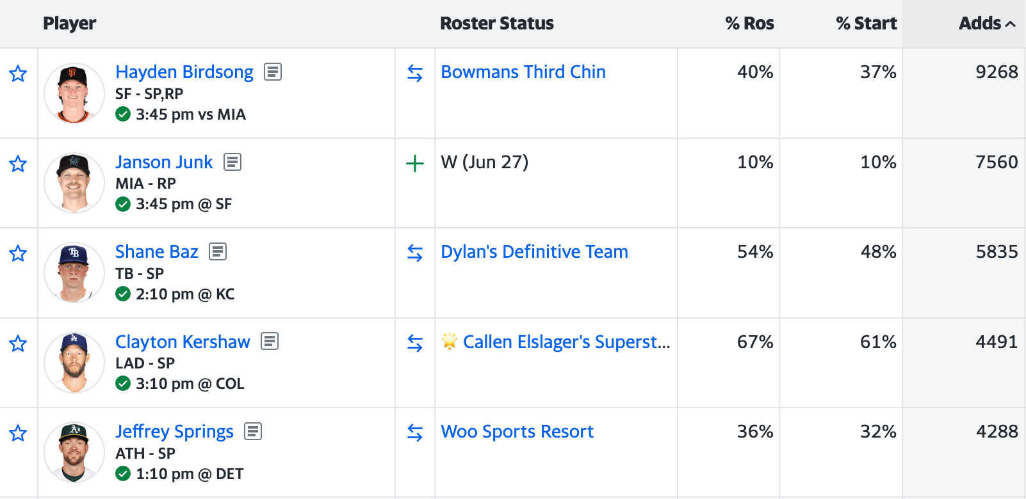The image size is (1026, 499).
Task: Click trade arrows for Jeffrey Springs
Action: [415, 433]
